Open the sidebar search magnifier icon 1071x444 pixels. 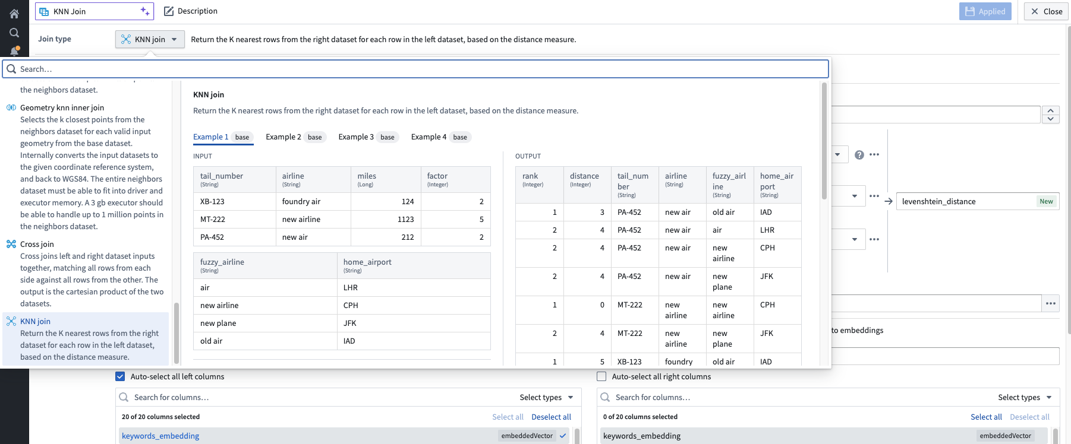click(14, 33)
